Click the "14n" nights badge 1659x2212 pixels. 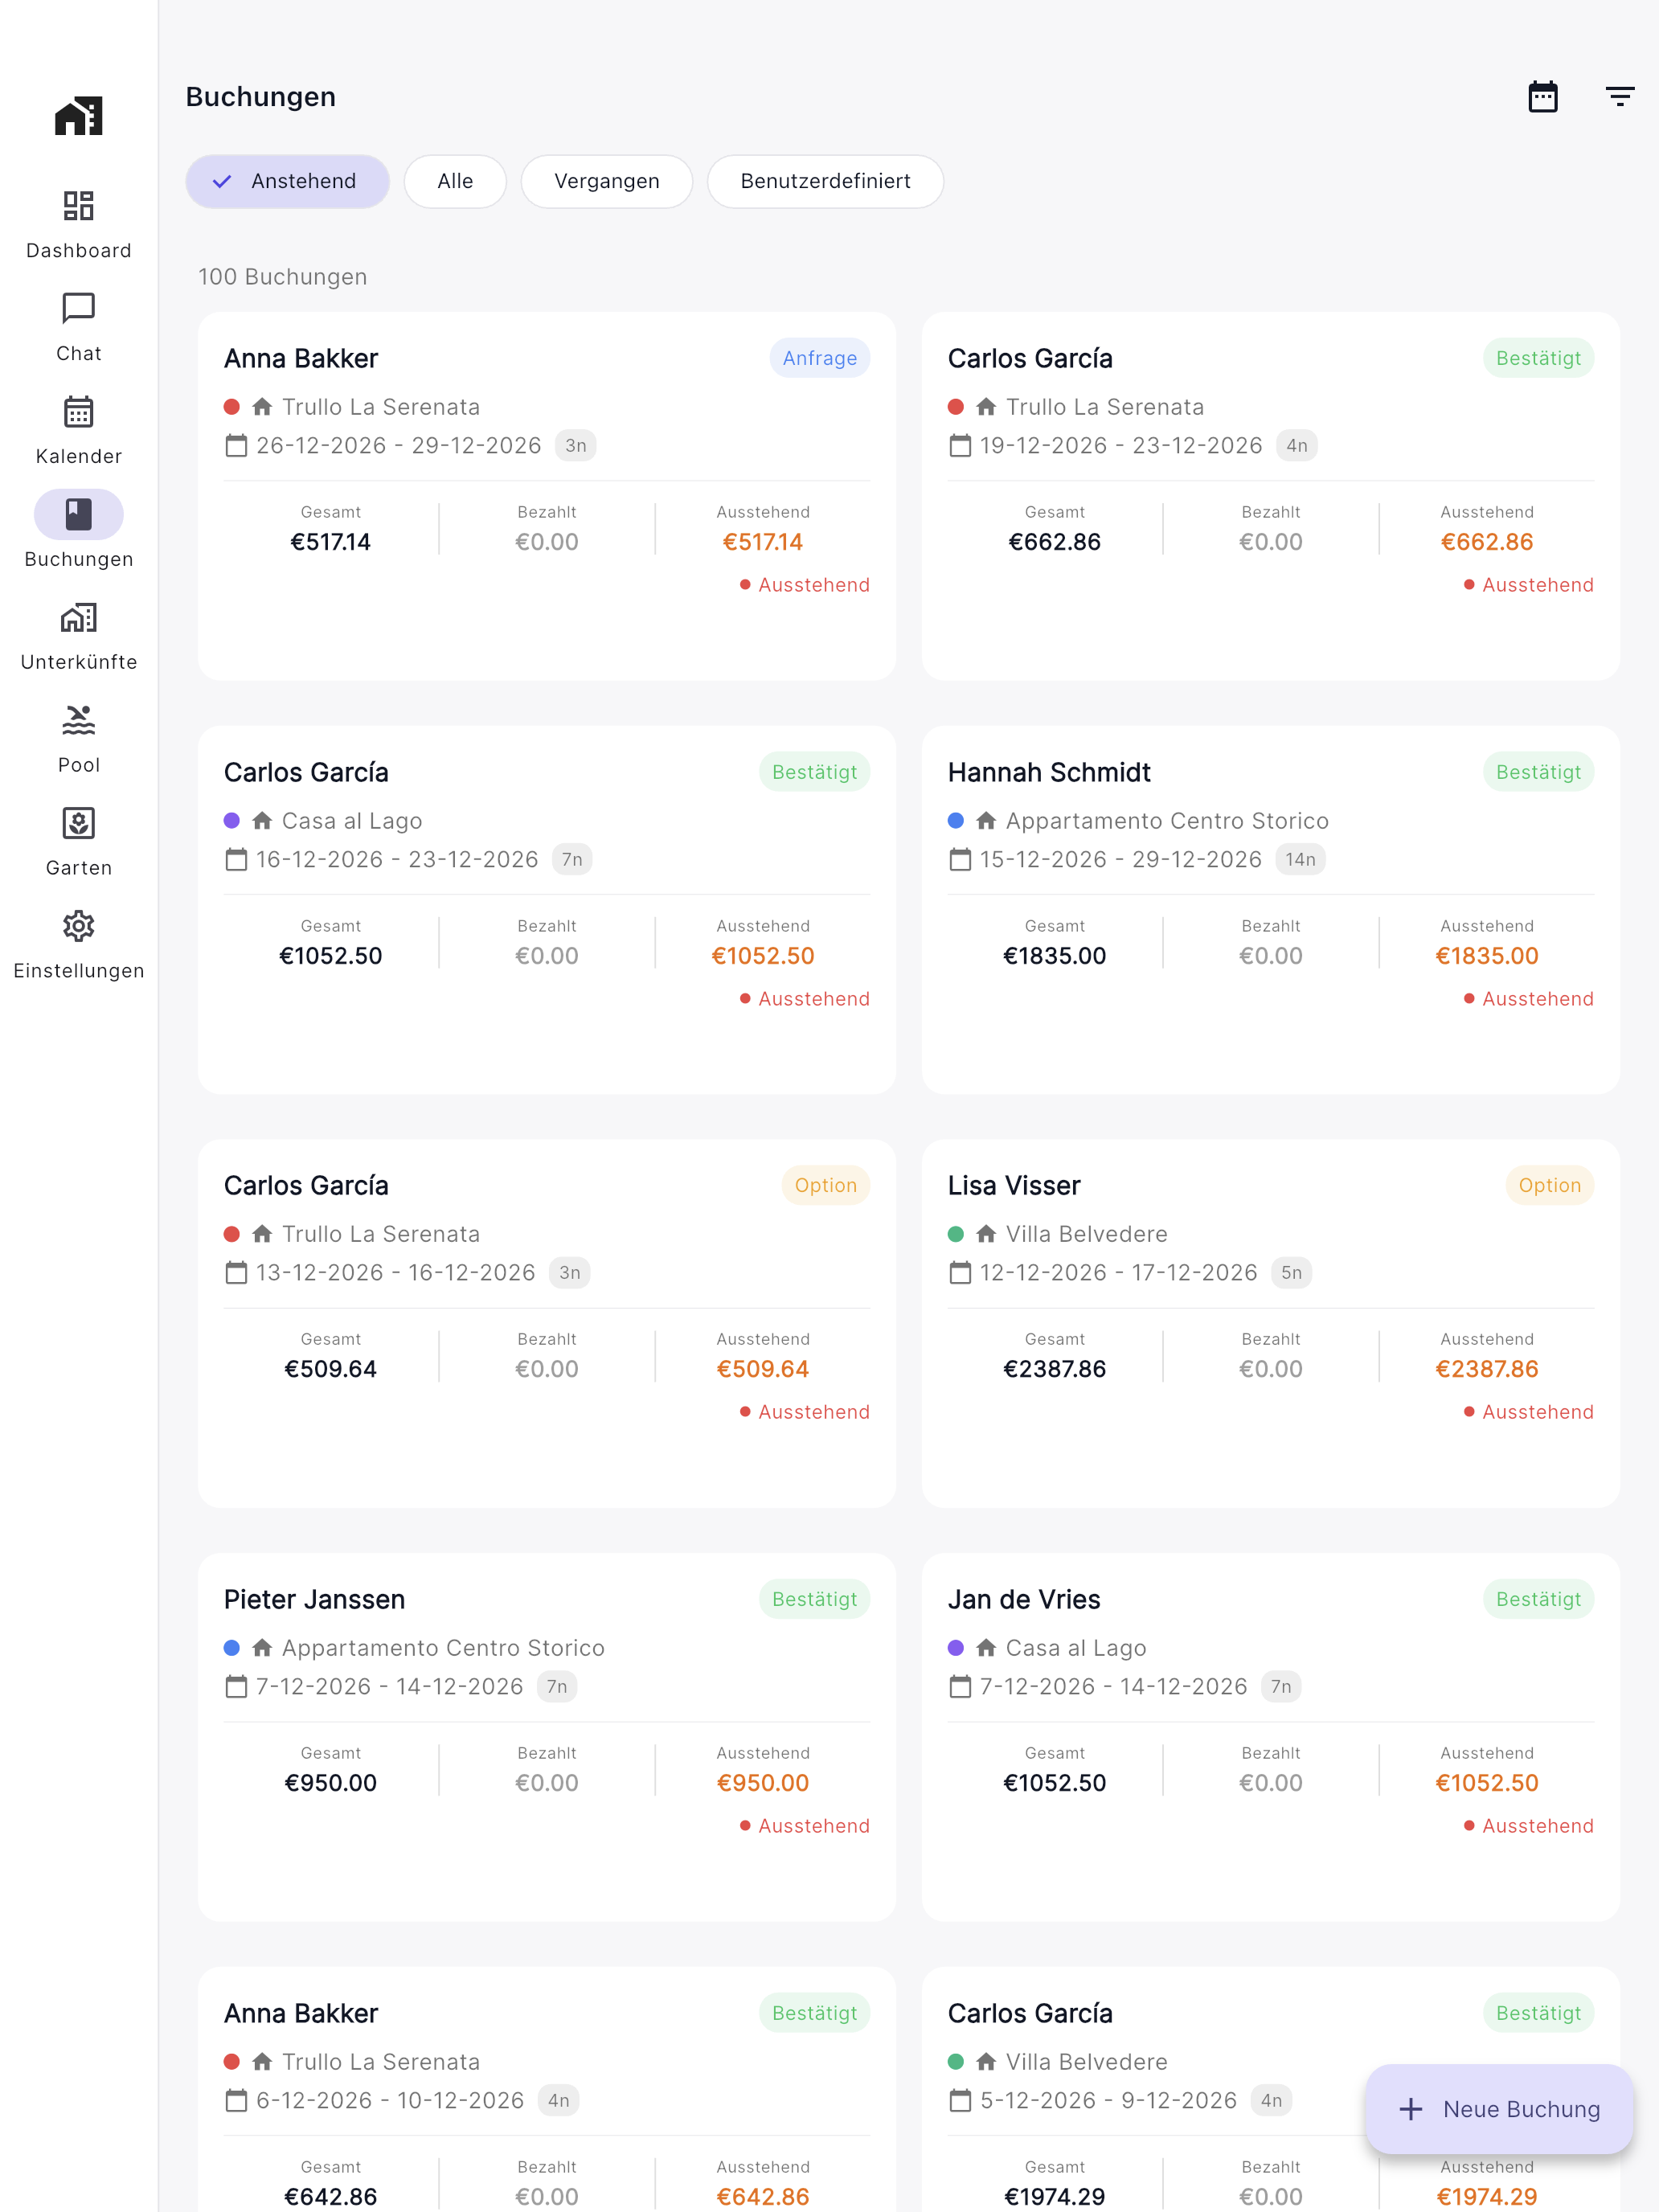pyautogui.click(x=1300, y=859)
